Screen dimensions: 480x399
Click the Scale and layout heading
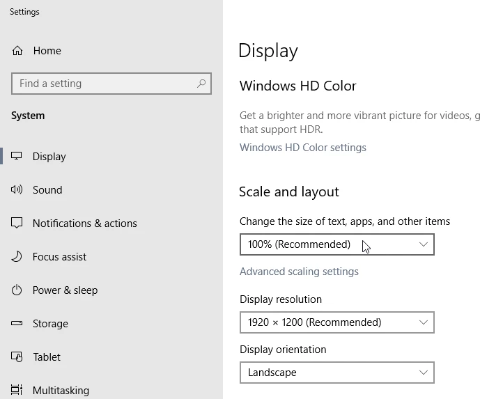tap(289, 192)
